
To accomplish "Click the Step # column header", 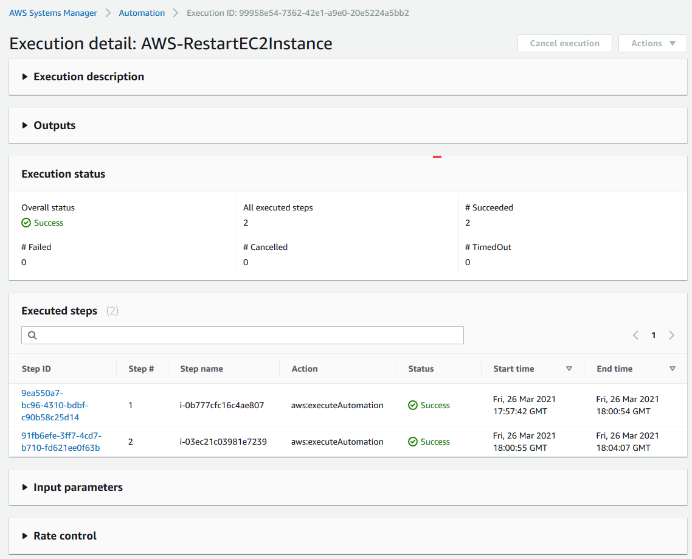I will pos(141,369).
